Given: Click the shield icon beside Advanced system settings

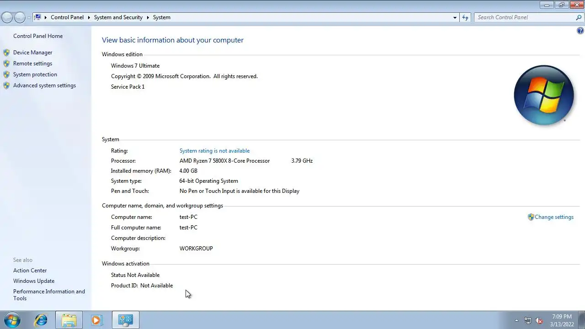Looking at the screenshot, I should pos(6,85).
